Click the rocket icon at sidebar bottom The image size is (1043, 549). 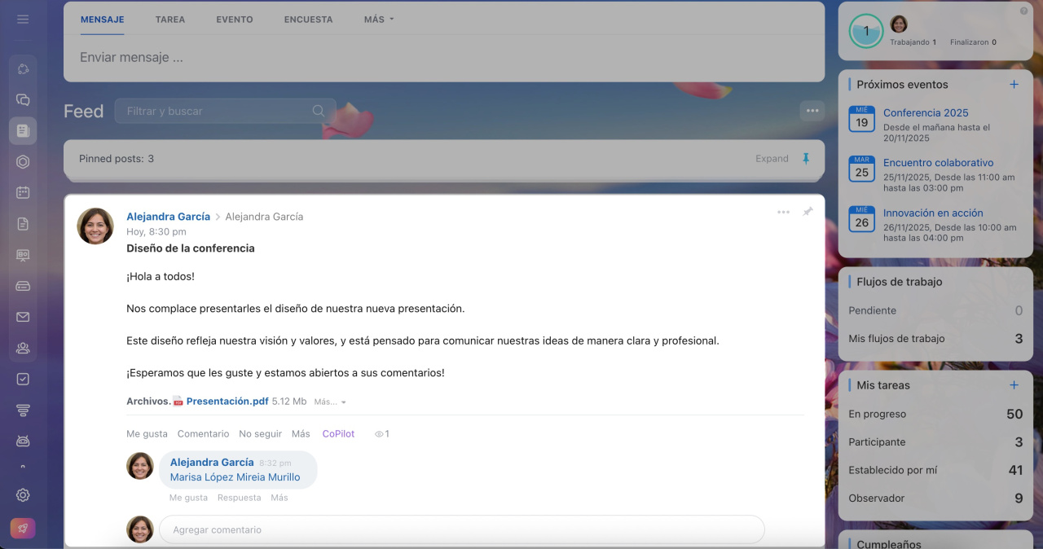click(23, 528)
